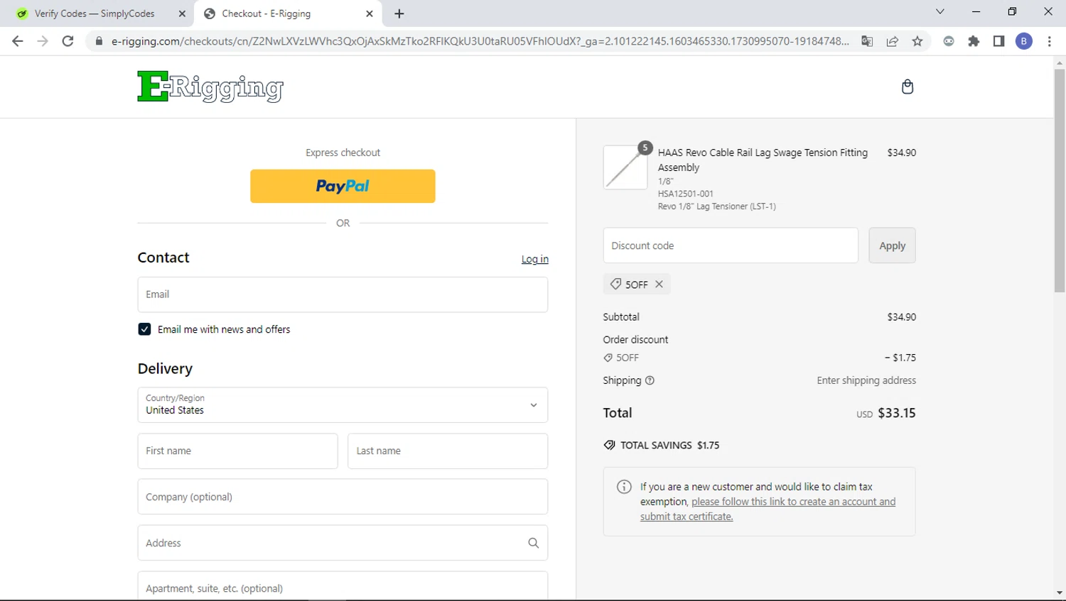Screen dimensions: 1066x601
Task: Open the tab search chevron
Action: (x=940, y=11)
